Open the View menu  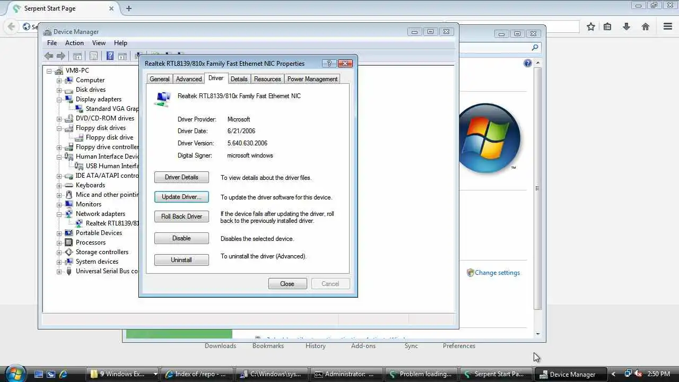pyautogui.click(x=99, y=43)
